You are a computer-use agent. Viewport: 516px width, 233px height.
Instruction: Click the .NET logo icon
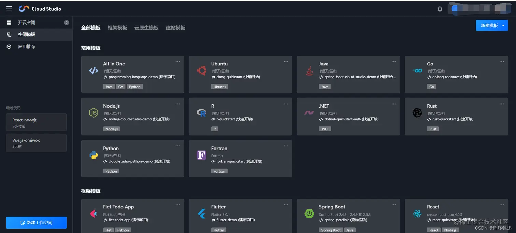pyautogui.click(x=309, y=113)
